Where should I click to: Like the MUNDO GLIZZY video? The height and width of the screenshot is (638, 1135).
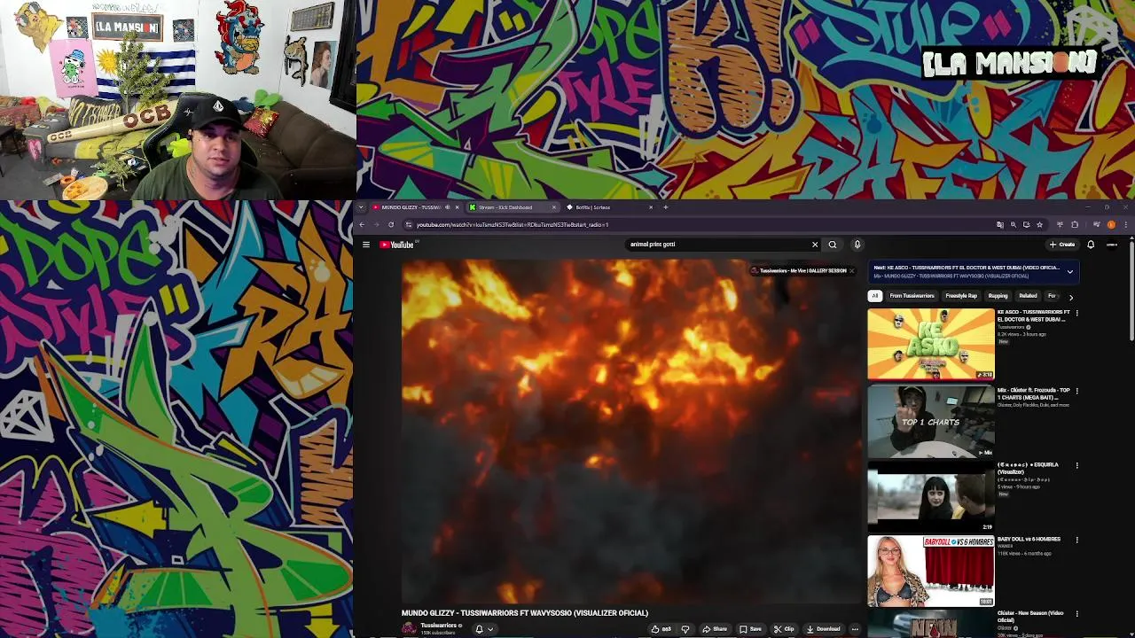(x=661, y=629)
